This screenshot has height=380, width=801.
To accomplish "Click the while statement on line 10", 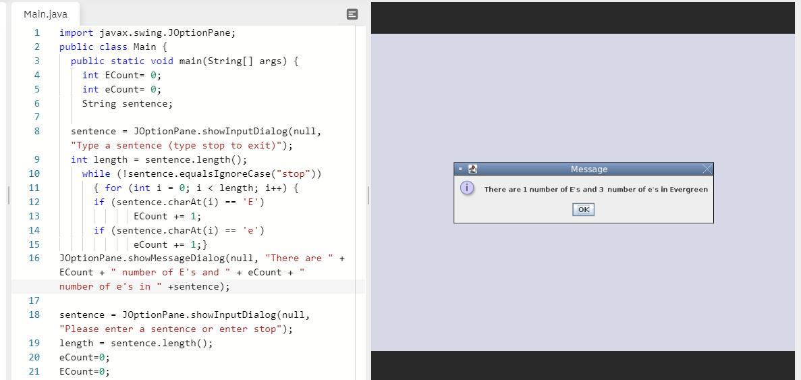I will point(202,173).
